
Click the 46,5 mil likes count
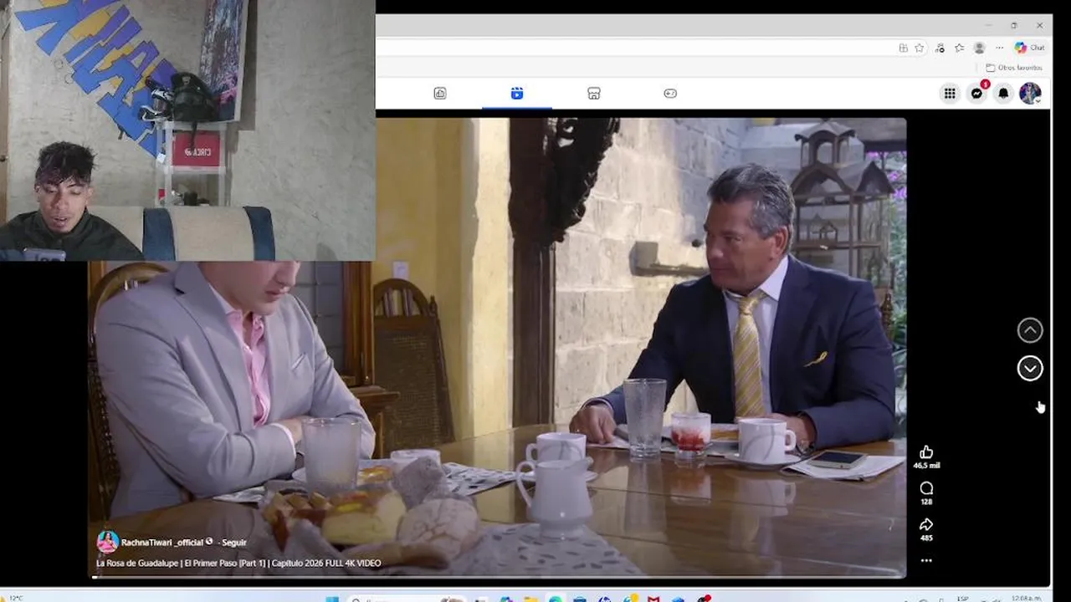click(x=926, y=466)
